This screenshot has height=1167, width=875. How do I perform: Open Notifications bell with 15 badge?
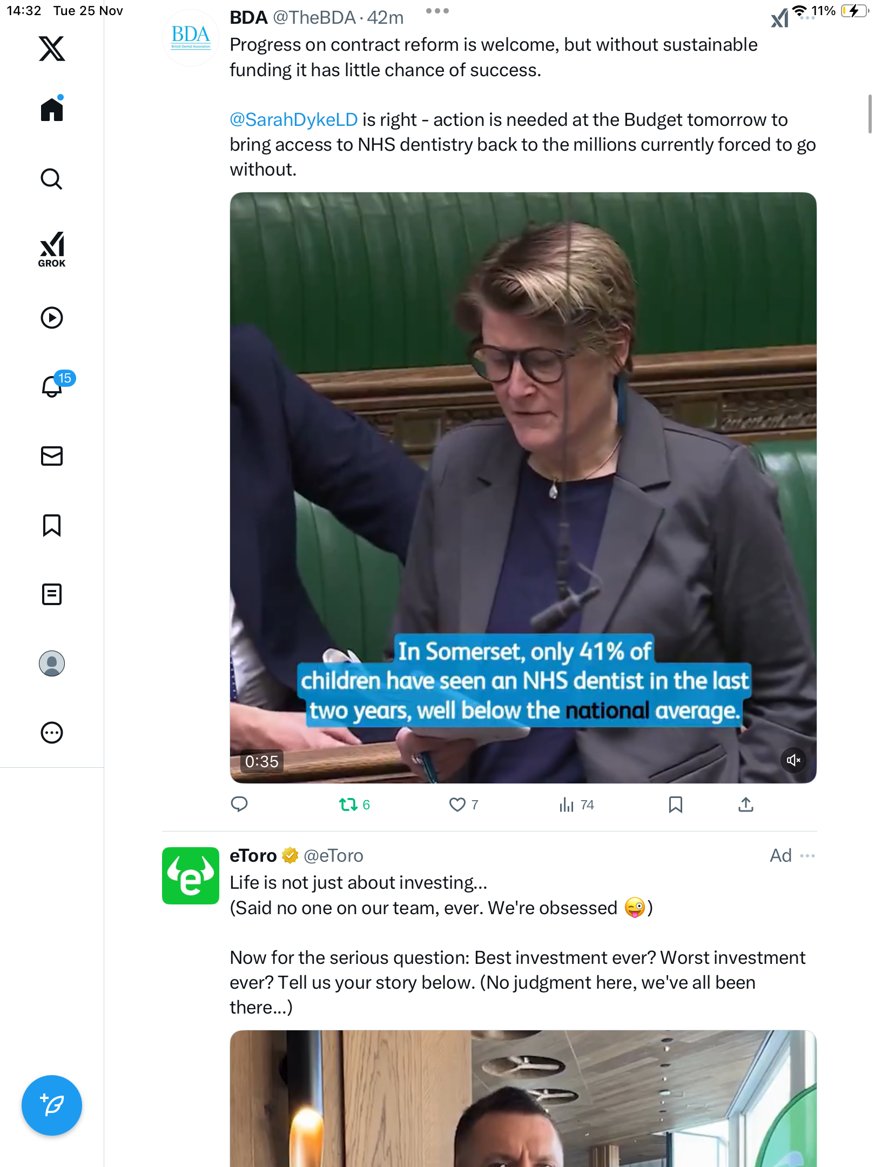(53, 386)
